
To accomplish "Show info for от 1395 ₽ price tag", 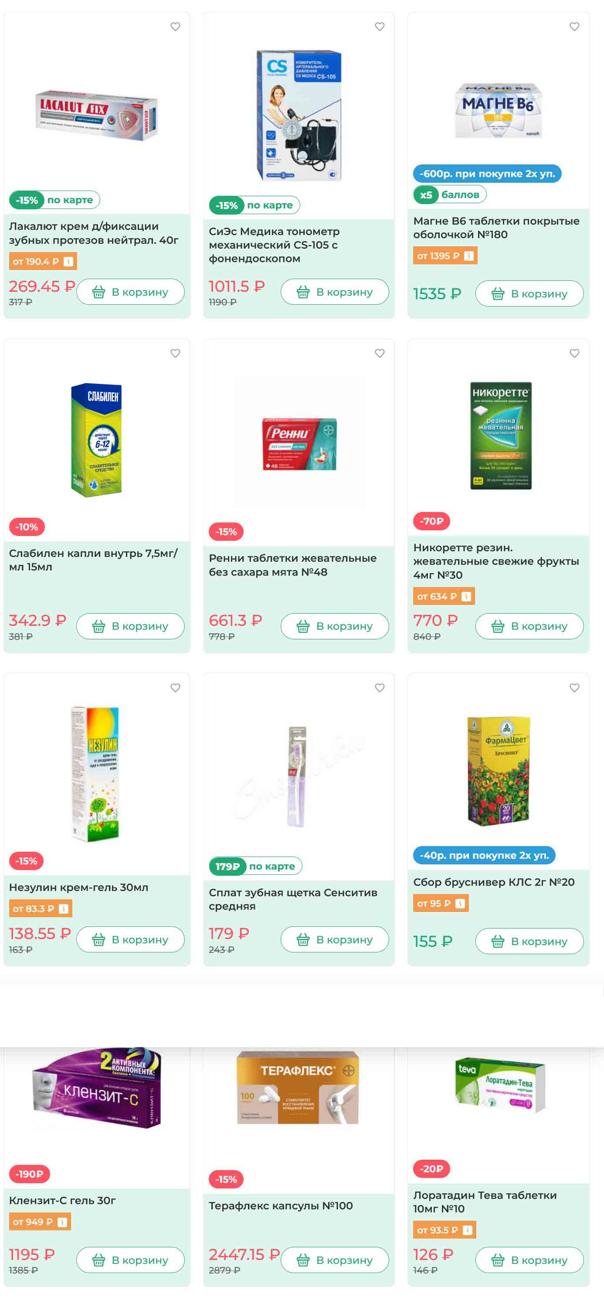I will [468, 256].
